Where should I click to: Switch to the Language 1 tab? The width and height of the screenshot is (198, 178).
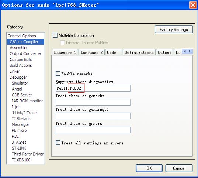click(65, 52)
